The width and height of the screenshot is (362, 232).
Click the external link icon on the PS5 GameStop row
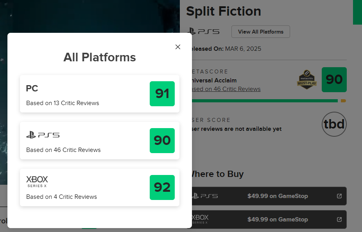coord(339,196)
